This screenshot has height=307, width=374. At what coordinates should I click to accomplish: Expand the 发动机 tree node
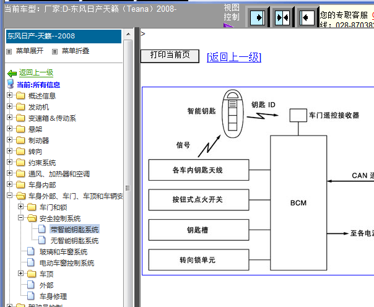(x=9, y=106)
